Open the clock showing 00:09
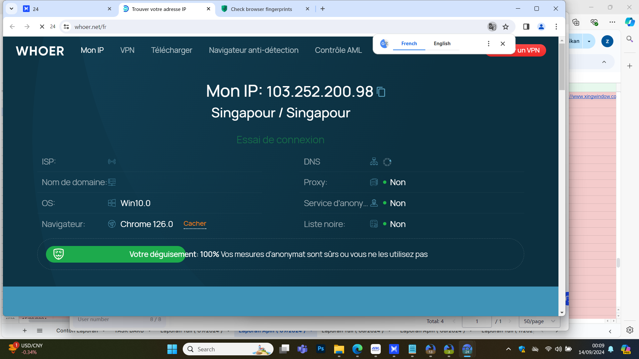639x359 pixels. click(591, 349)
